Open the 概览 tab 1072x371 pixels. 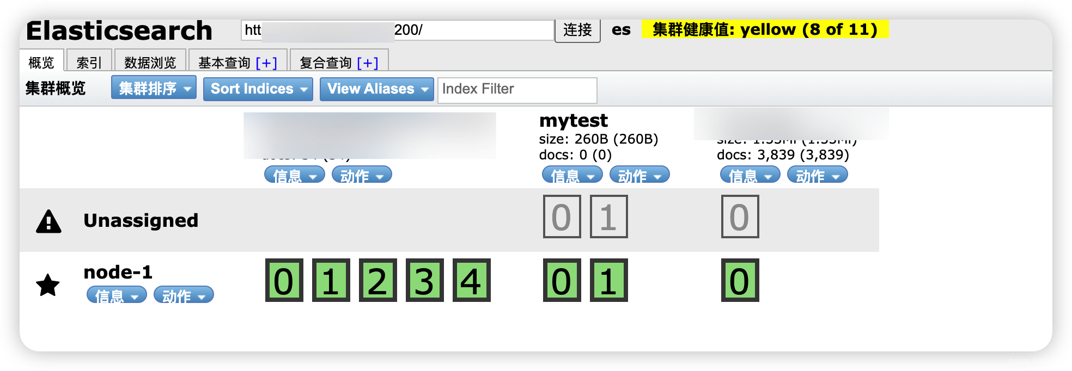click(x=42, y=61)
